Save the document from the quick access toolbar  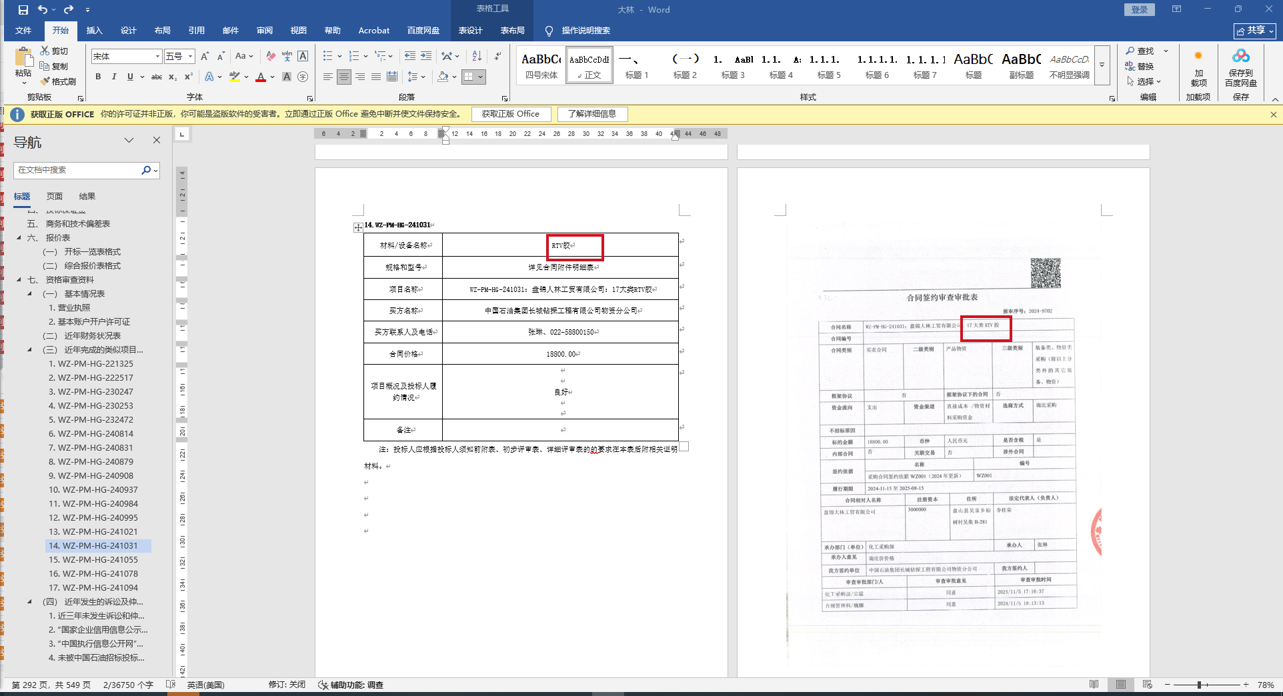pyautogui.click(x=23, y=9)
